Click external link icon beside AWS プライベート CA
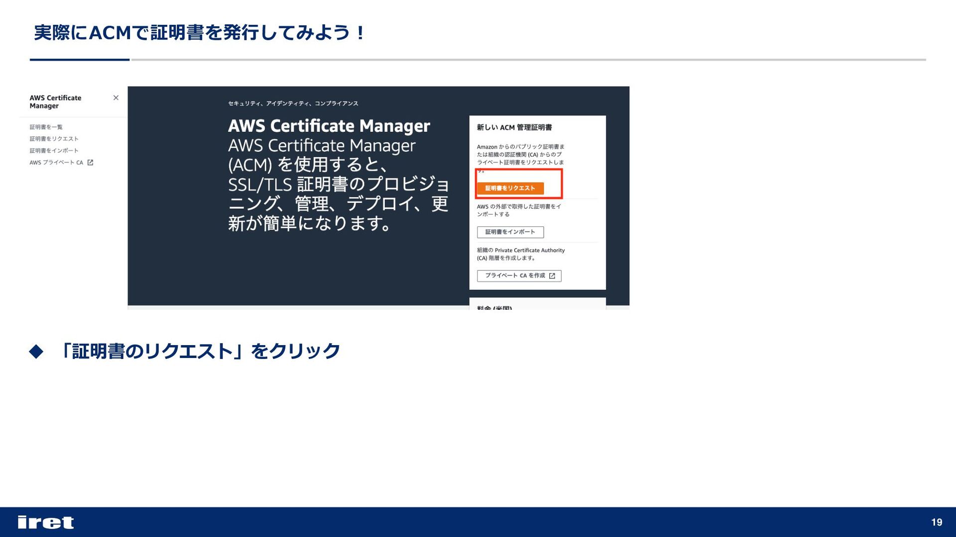Image resolution: width=956 pixels, height=537 pixels. 90,163
